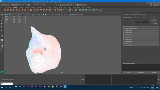This screenshot has width=160, height=90.
Task: Click the Save scene icon
Action: (16, 5)
